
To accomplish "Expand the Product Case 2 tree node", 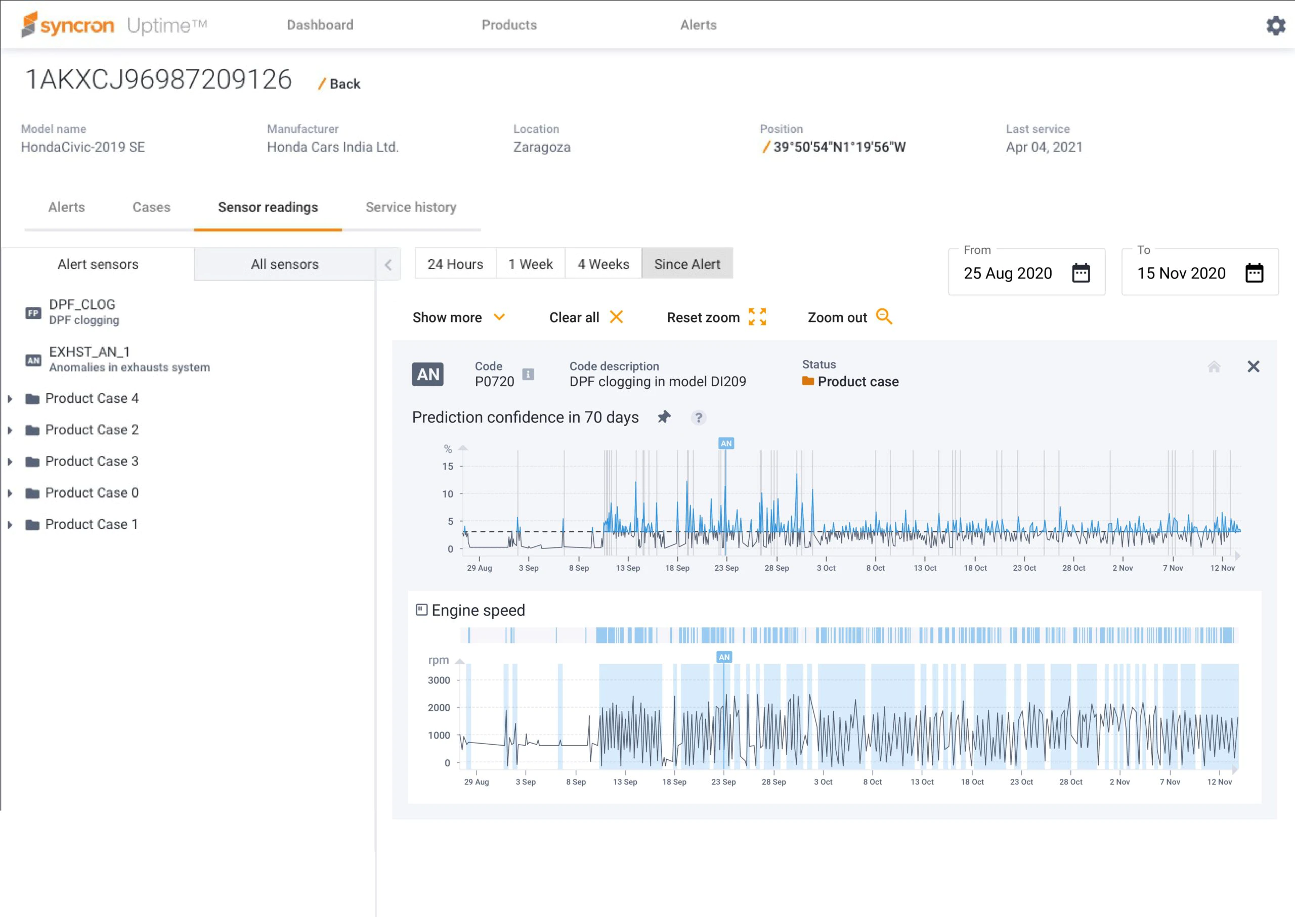I will click(x=10, y=430).
